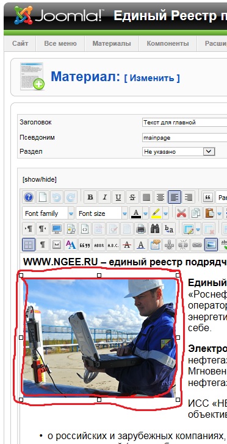The image size is (227, 444).
Task: Copy selection with copy icon
Action: coord(196,213)
